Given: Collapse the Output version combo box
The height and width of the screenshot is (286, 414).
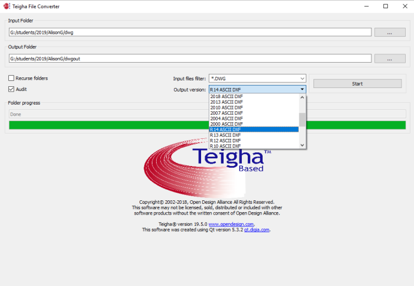Looking at the screenshot, I should (x=257, y=89).
